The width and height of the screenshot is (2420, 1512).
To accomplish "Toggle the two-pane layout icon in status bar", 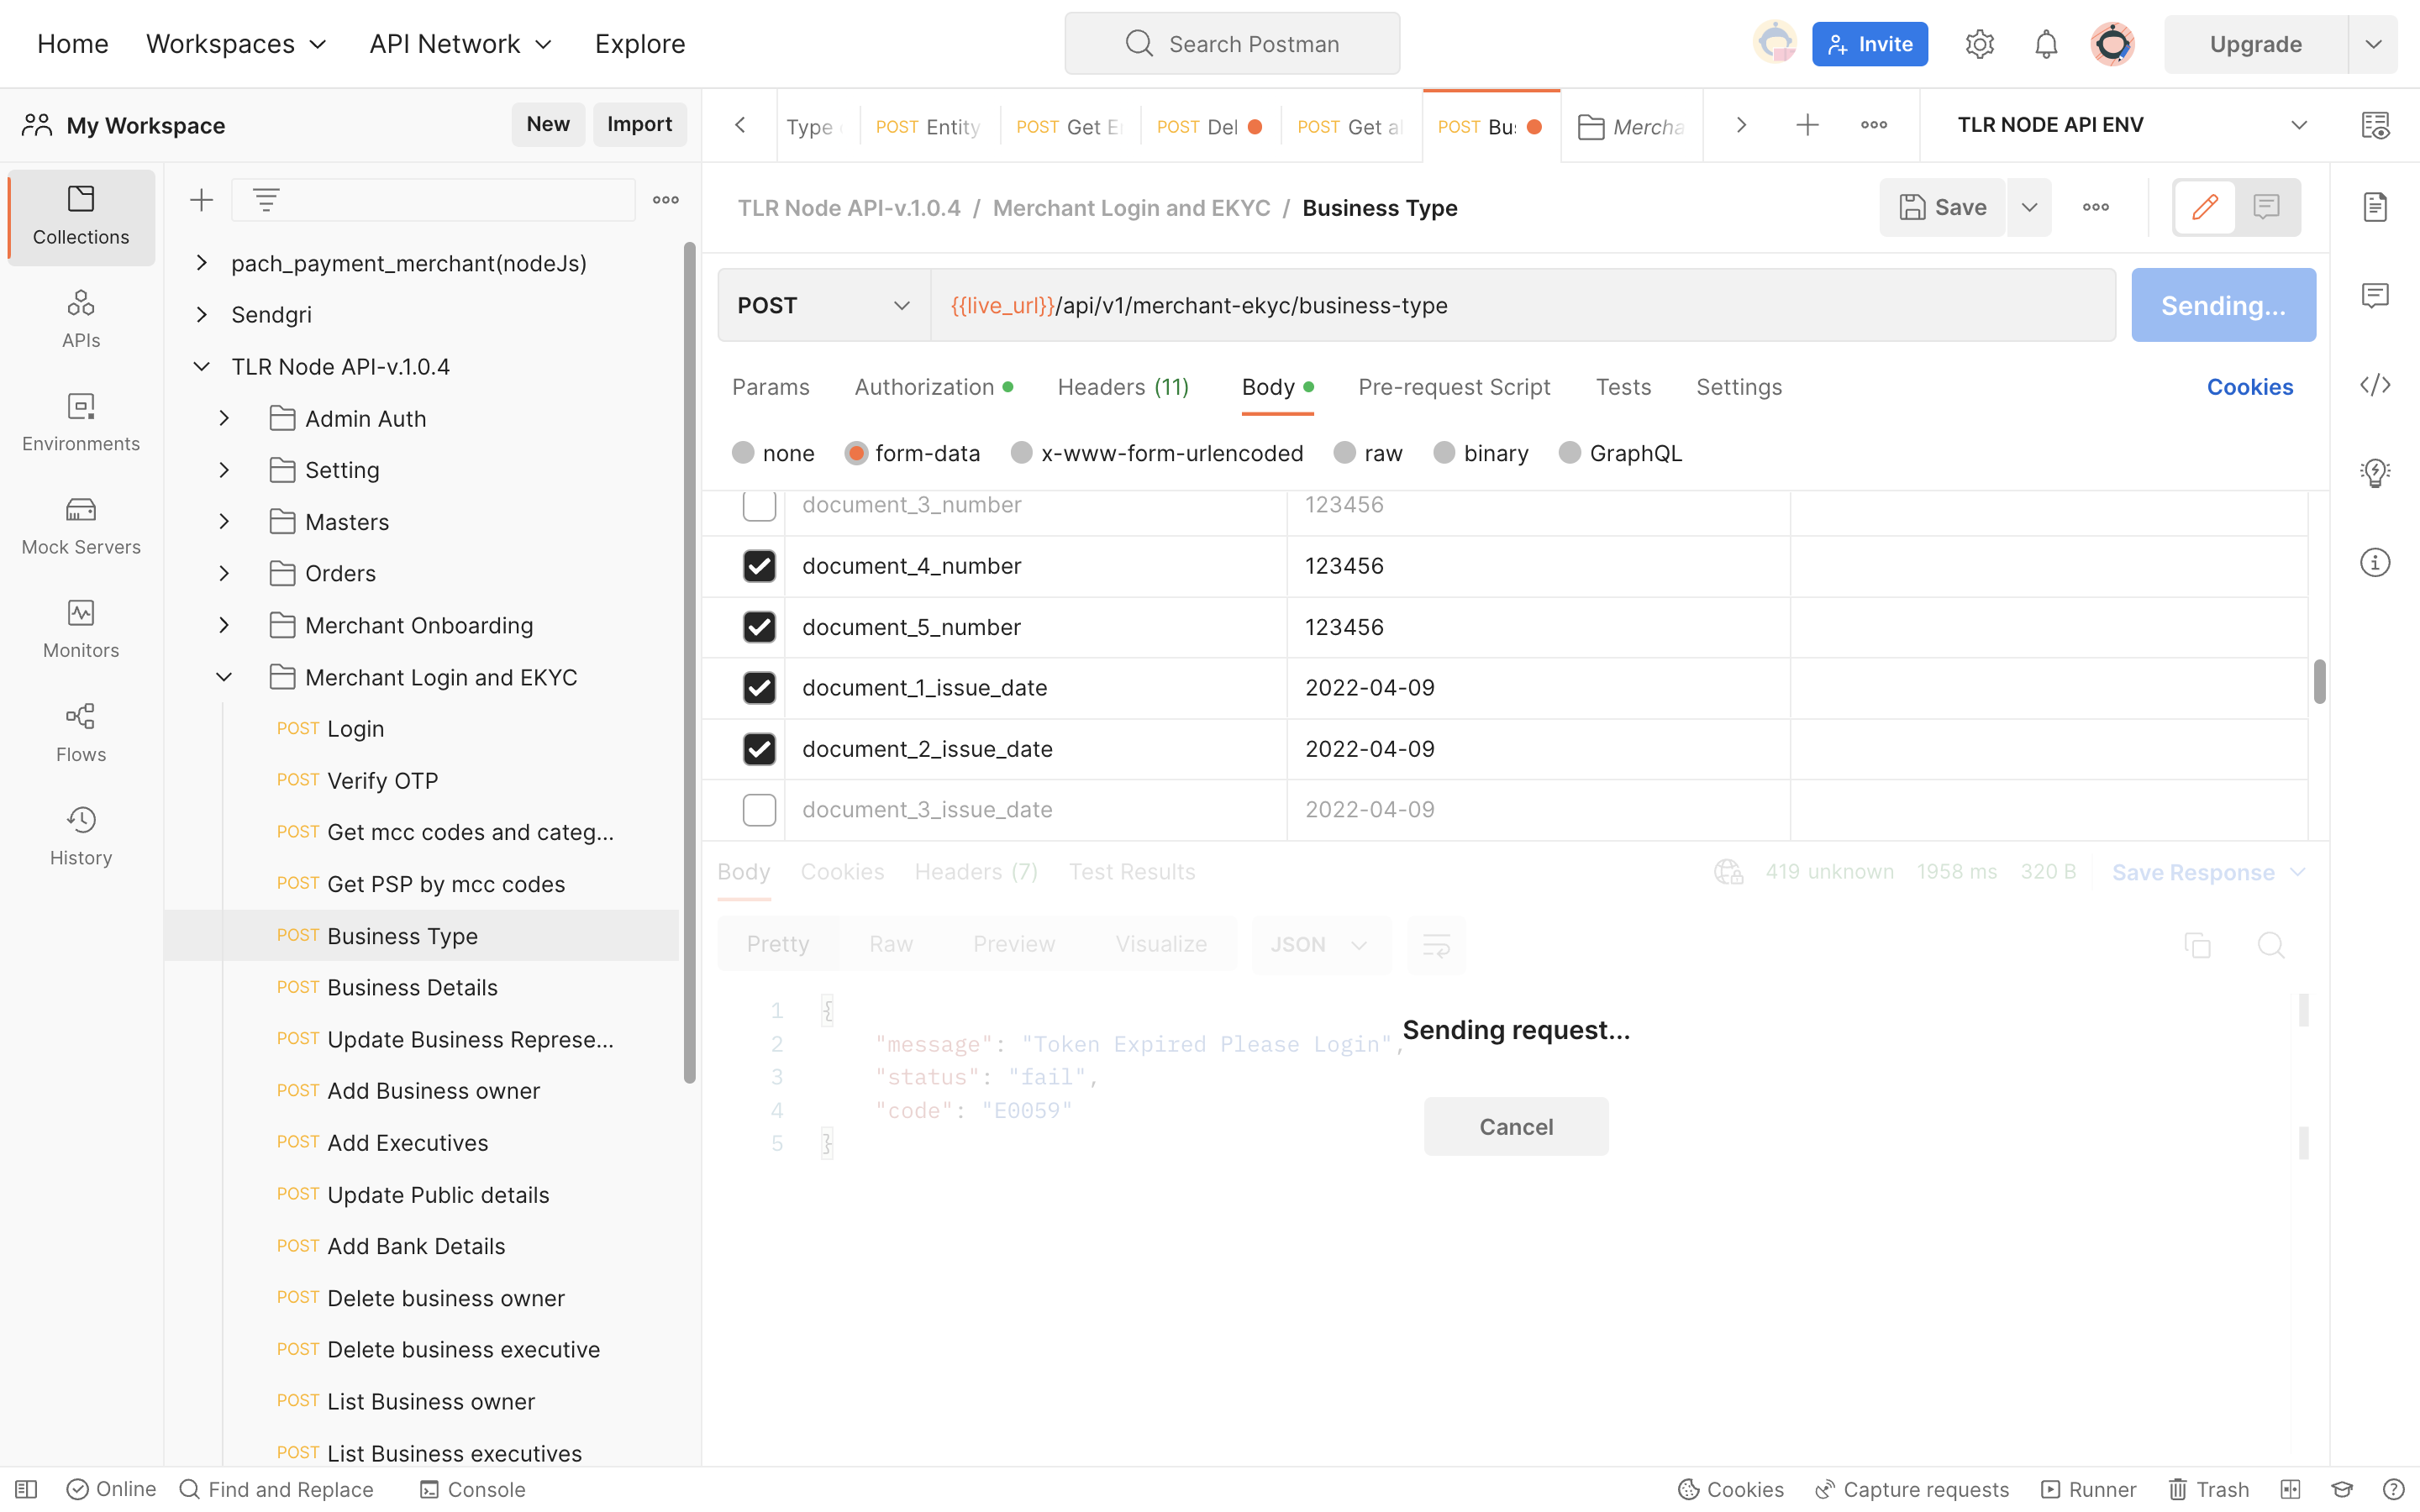I will click(2290, 1489).
